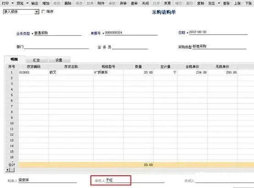This screenshot has width=254, height=188.
Task: Click the 变更 (Change) toolbar button
Action: point(167,3)
